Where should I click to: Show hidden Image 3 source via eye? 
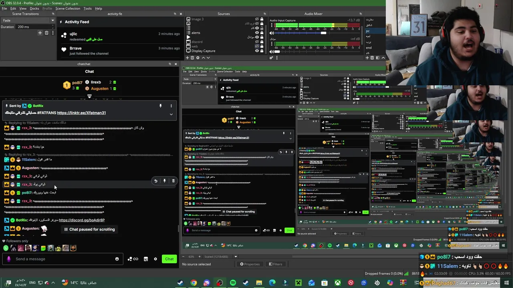pos(257,19)
